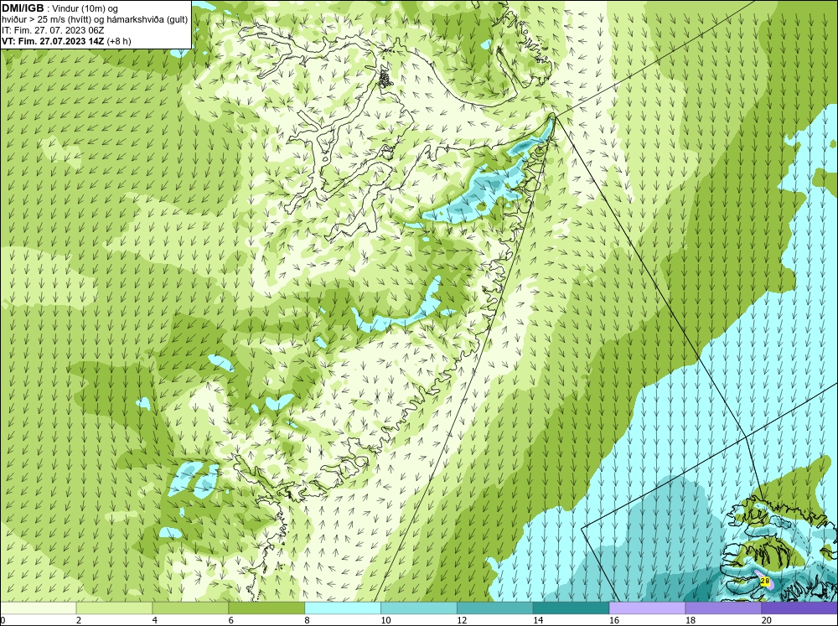Click the 'IT: Fim. 27. 07. 2023 06Z' line
The height and width of the screenshot is (626, 838).
pos(53,30)
